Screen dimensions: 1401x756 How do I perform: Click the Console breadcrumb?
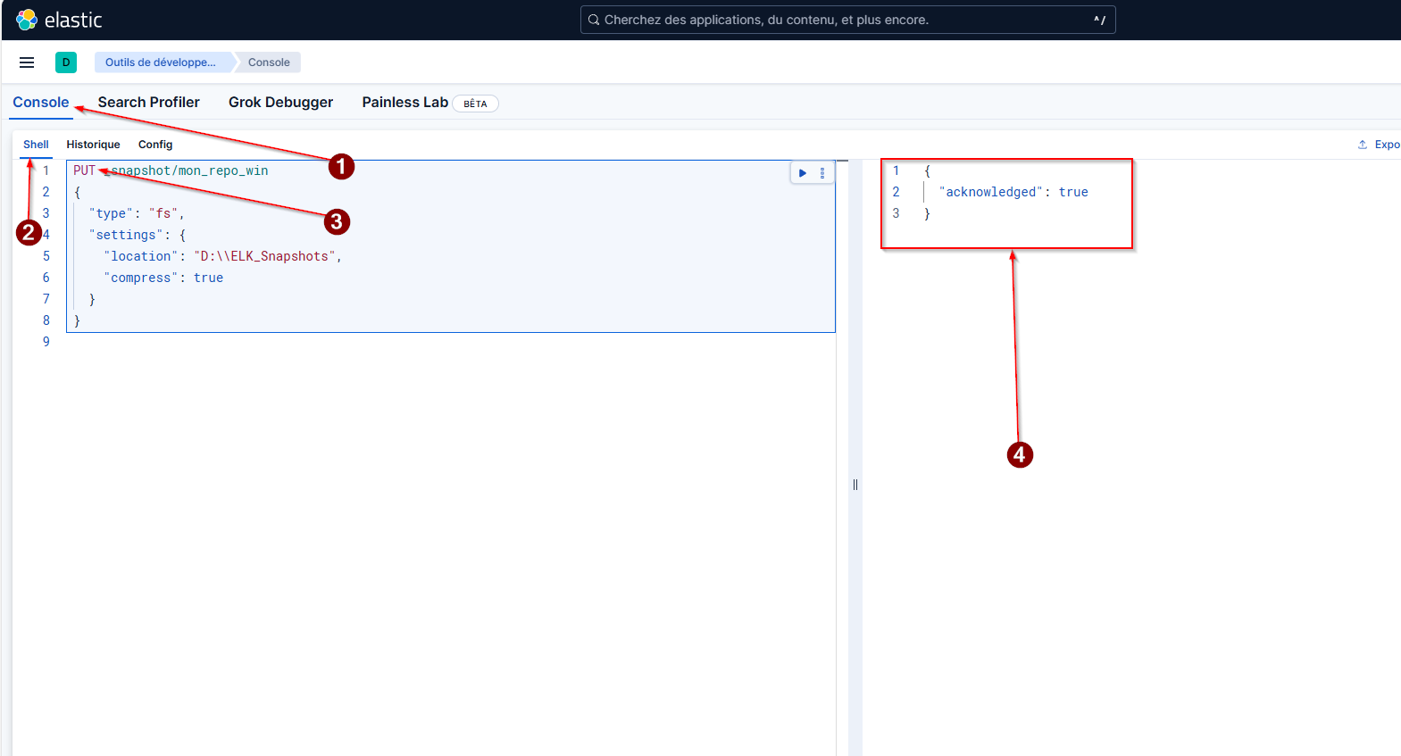[x=269, y=62]
